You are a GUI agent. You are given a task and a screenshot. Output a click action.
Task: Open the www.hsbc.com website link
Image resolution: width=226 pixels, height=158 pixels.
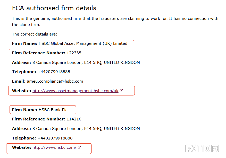point(54,147)
